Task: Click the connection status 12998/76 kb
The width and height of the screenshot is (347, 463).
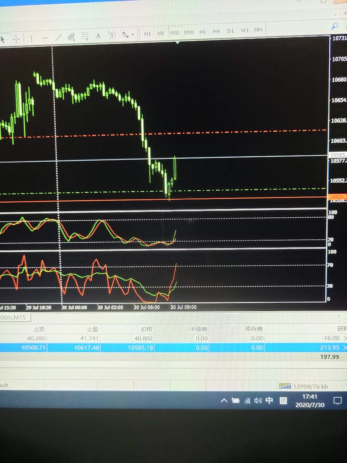Action: [303, 386]
